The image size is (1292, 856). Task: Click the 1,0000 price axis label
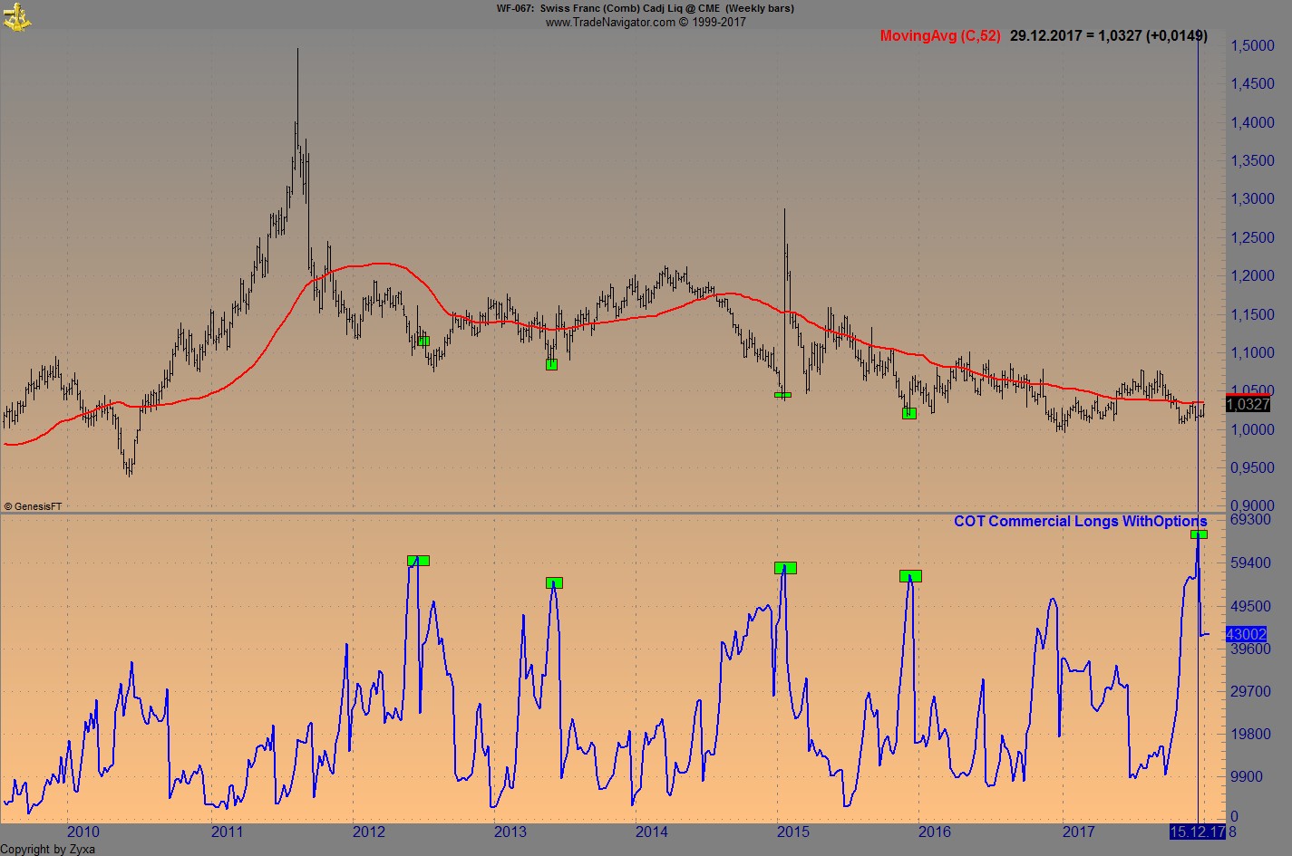(x=1252, y=430)
